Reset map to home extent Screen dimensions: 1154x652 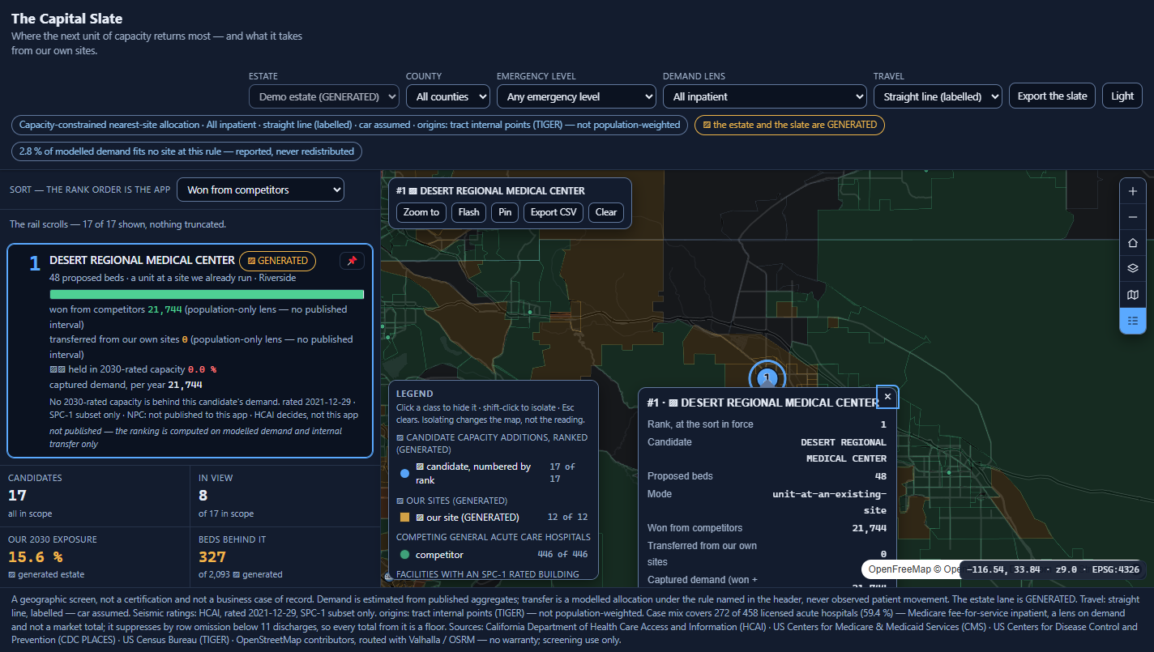click(x=1133, y=243)
